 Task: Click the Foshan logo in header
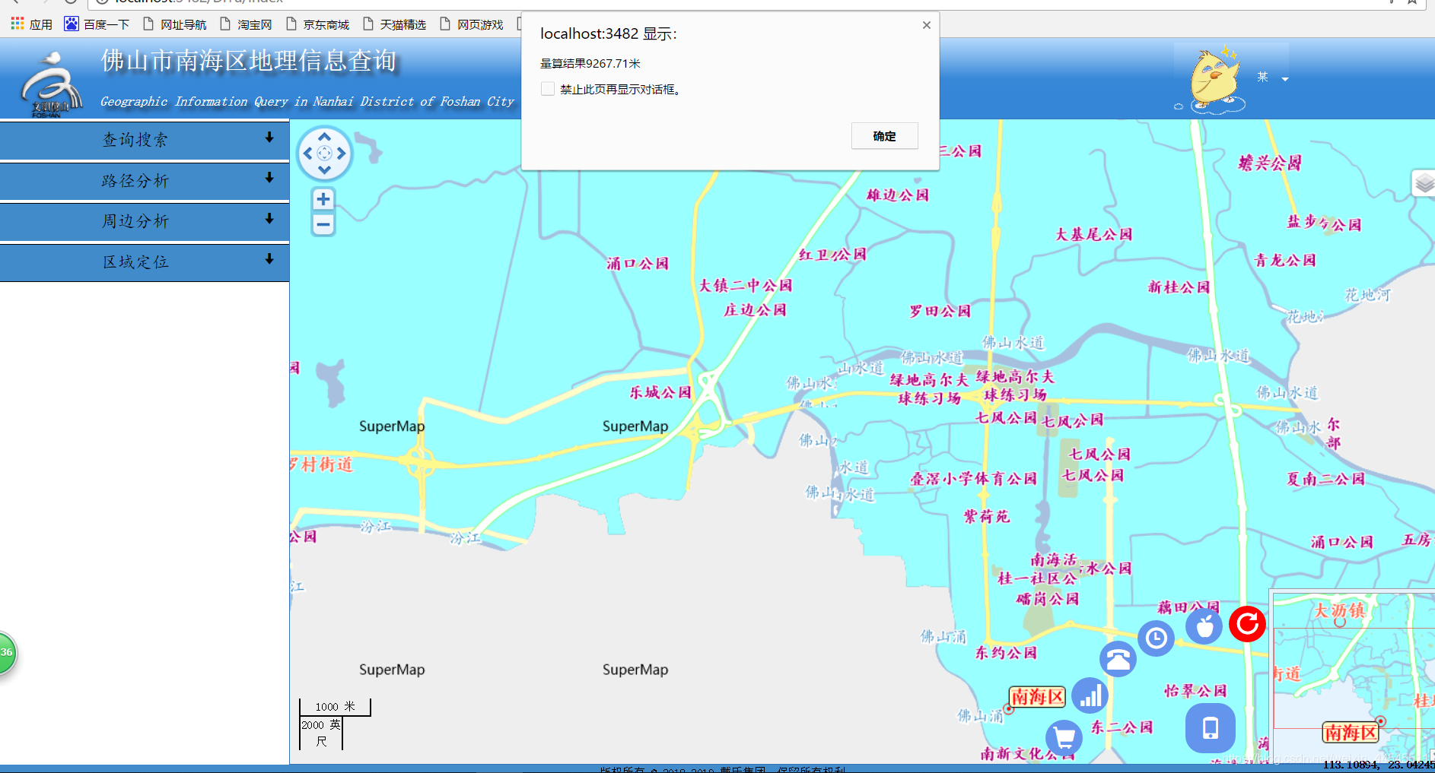(x=50, y=84)
